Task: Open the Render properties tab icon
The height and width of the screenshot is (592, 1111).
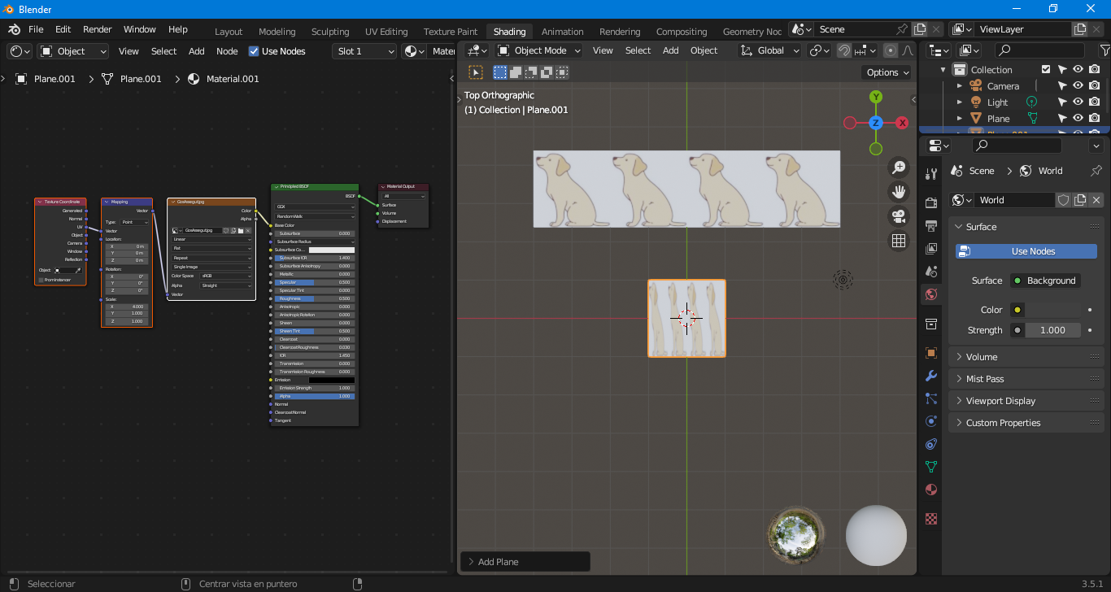Action: coord(931,202)
